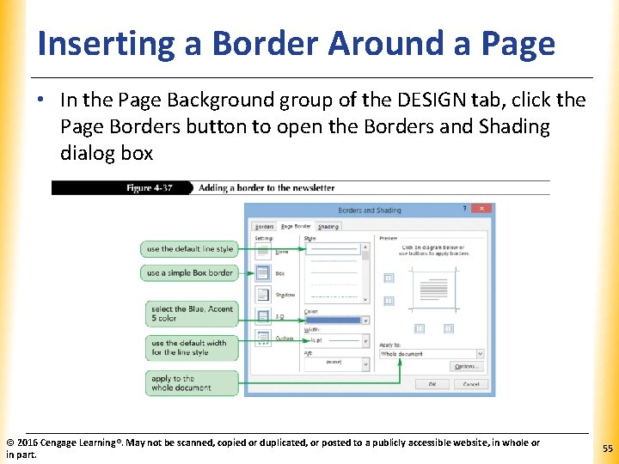The image size is (619, 464).
Task: Toggle the top border button in Preview
Action: pos(389,278)
